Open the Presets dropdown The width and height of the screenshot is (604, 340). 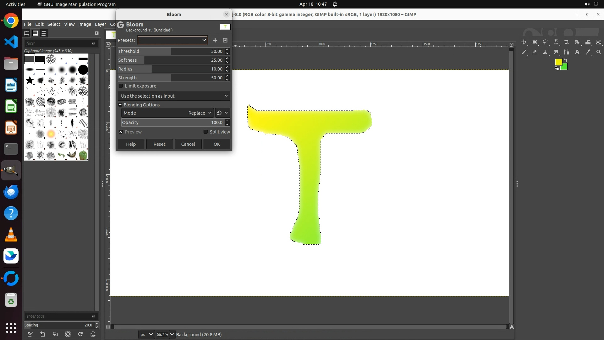click(172, 40)
